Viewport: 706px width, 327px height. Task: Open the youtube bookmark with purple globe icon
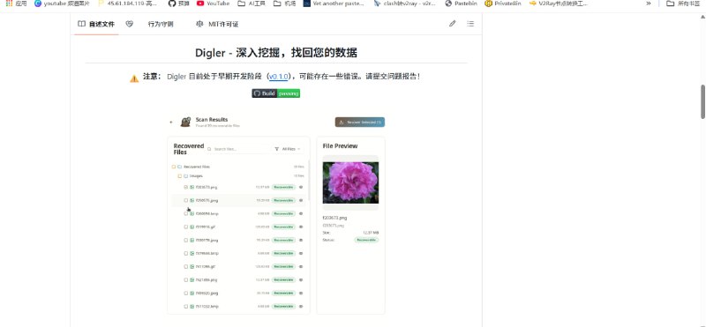click(62, 4)
